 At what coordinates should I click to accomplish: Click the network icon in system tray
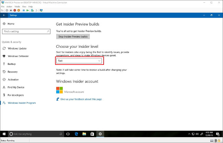pyautogui.click(x=193, y=134)
